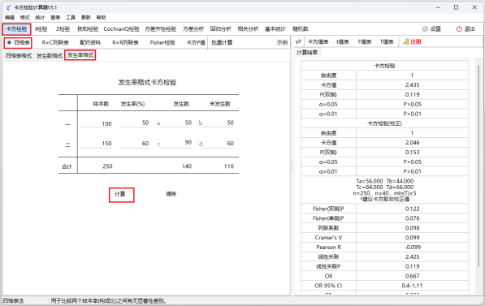Switch to the 基本统计 module
The width and height of the screenshot is (485, 306).
pyautogui.click(x=275, y=29)
